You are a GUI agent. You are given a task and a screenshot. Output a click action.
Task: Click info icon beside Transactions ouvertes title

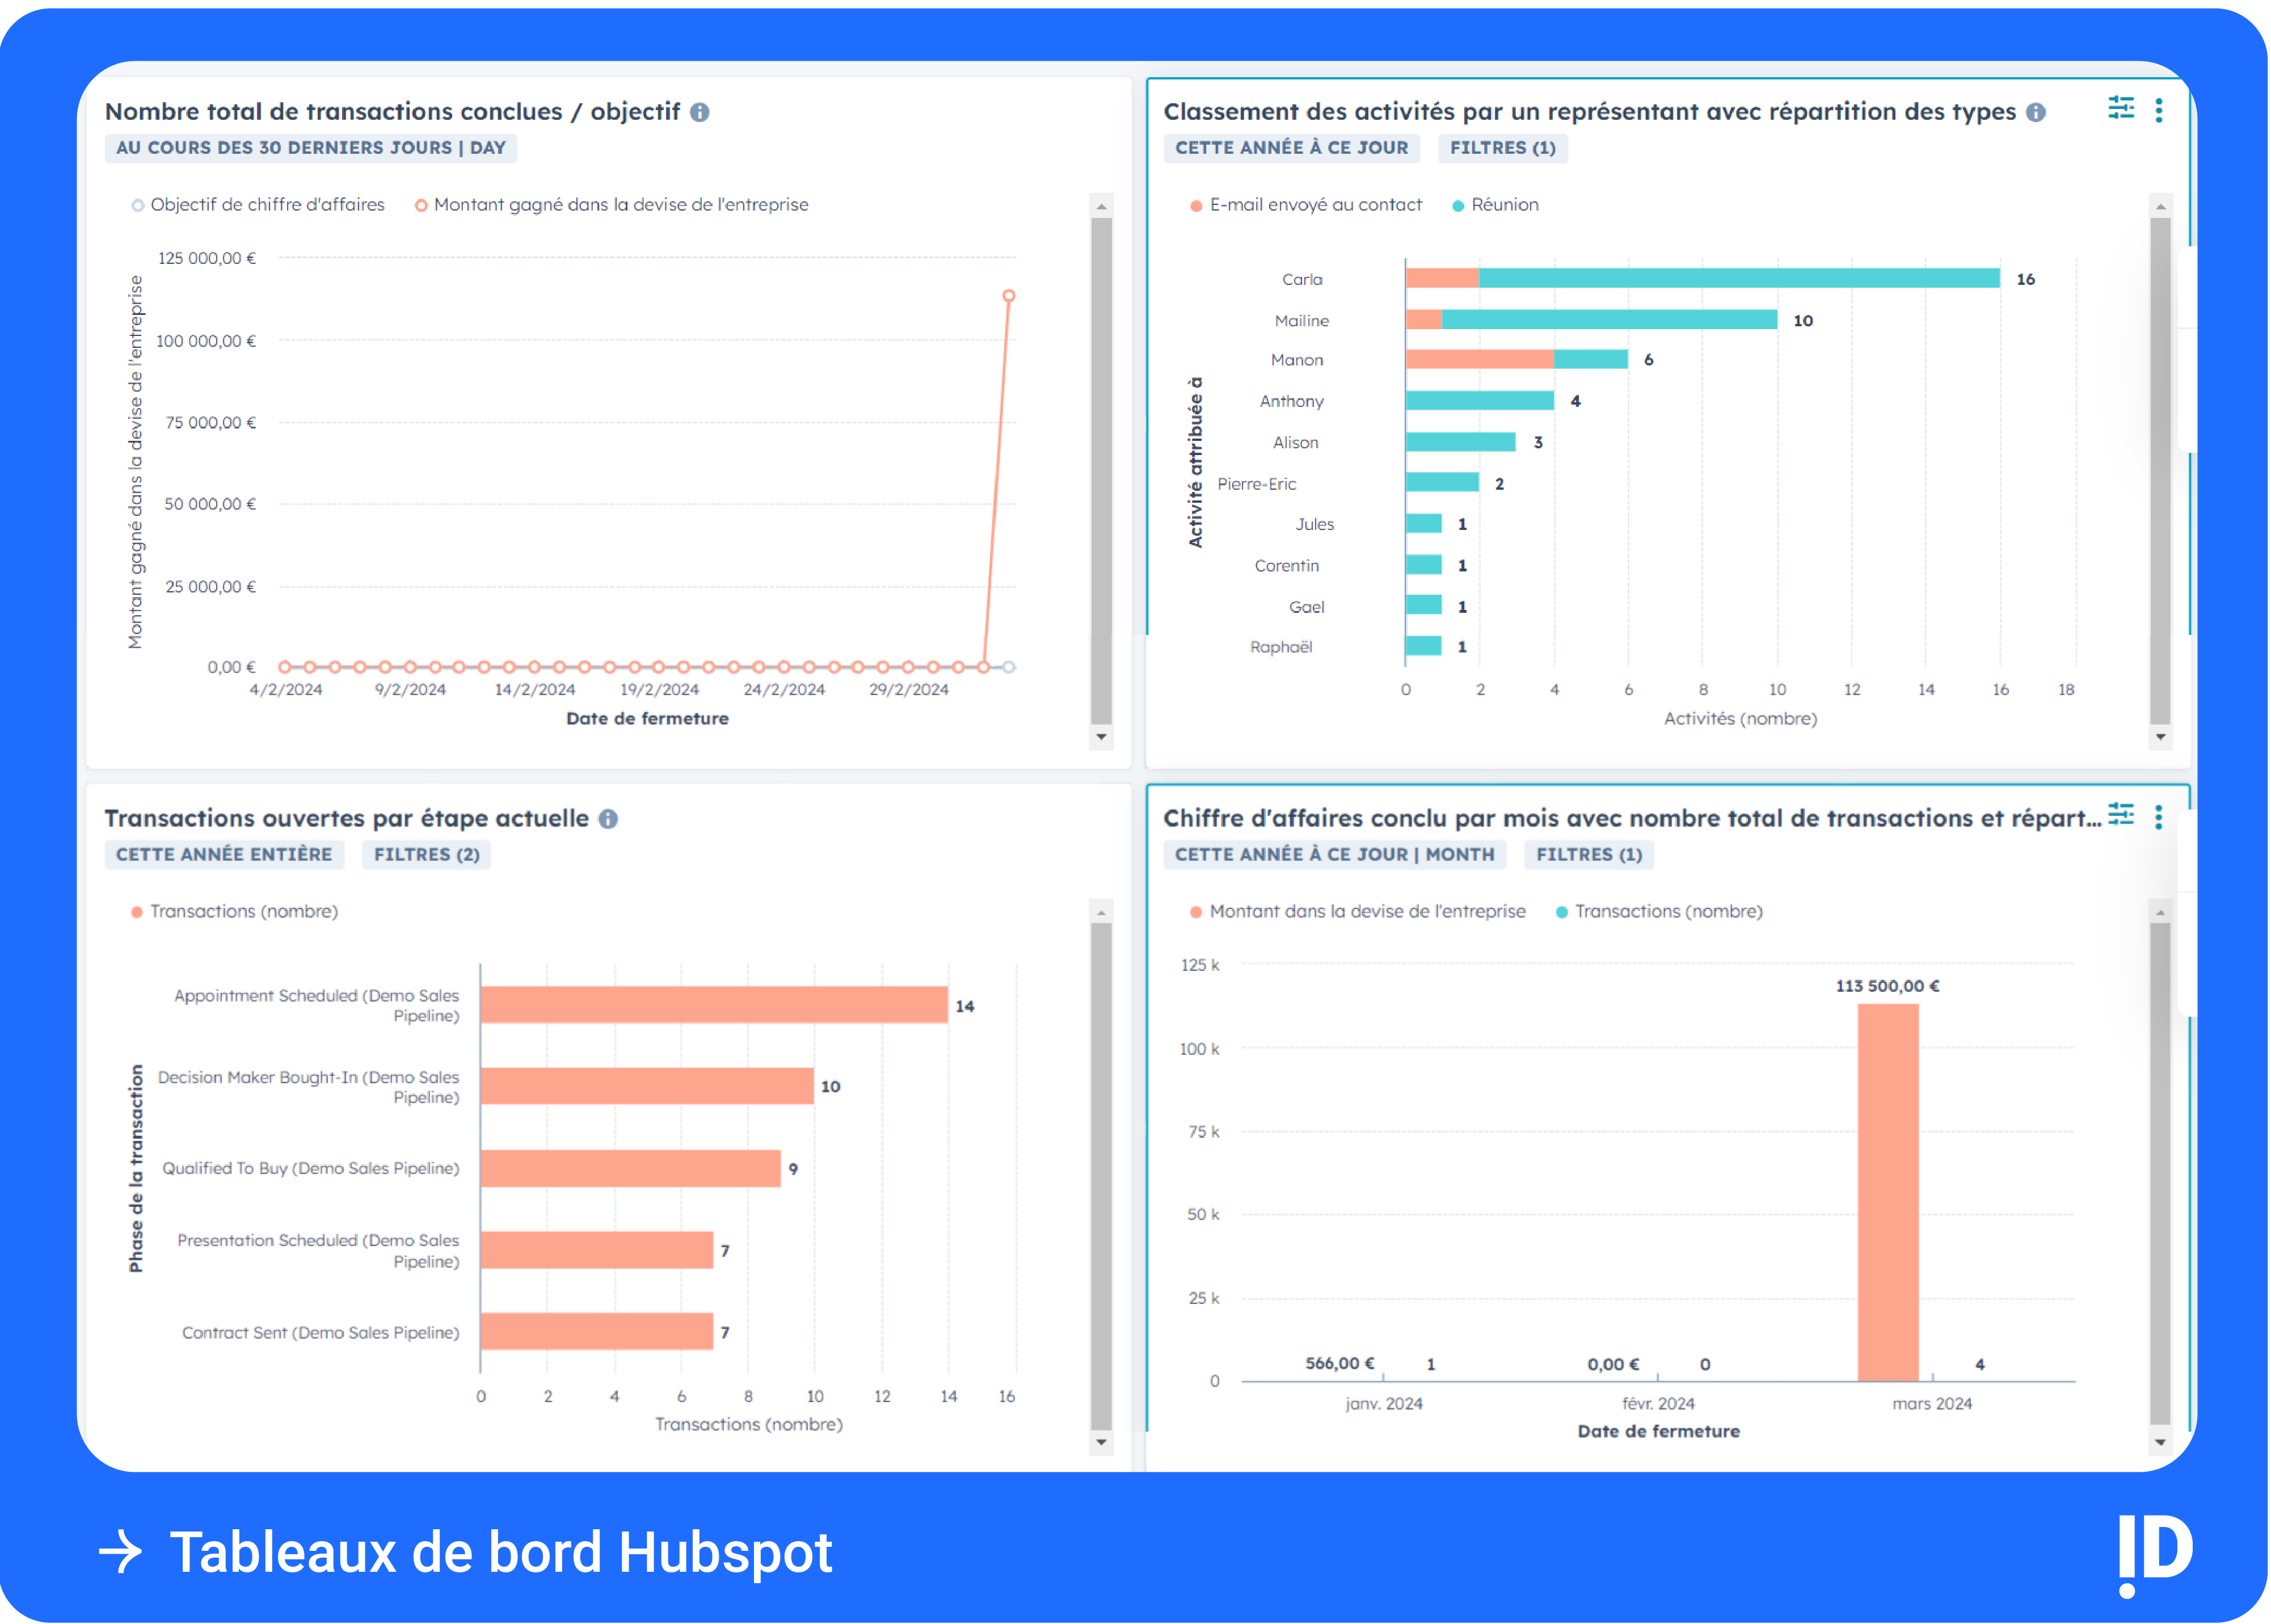tap(608, 819)
